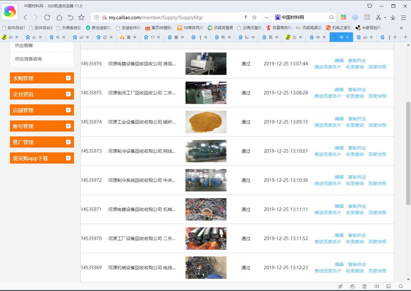Switch to the tab labeled 15
Screen dimensions: 411x291
click(x=152, y=37)
